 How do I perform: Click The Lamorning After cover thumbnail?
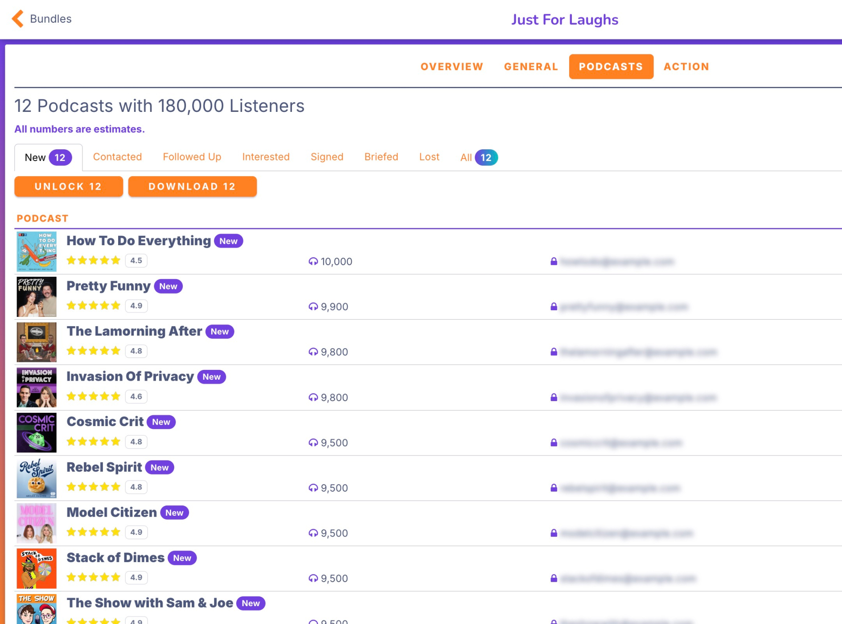(x=37, y=342)
